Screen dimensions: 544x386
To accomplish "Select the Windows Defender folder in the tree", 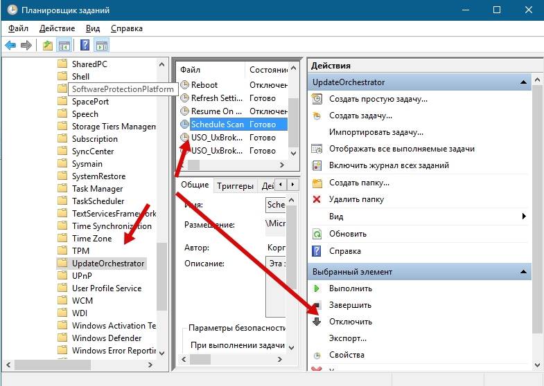I will [x=107, y=338].
